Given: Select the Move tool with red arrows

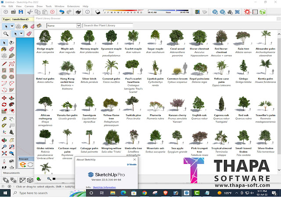Looking at the screenshot, I should [x=4, y=98].
